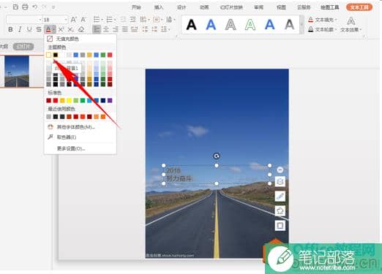Click the 幻灯片 panel tab pill
The image size is (382, 274).
pyautogui.click(x=23, y=46)
